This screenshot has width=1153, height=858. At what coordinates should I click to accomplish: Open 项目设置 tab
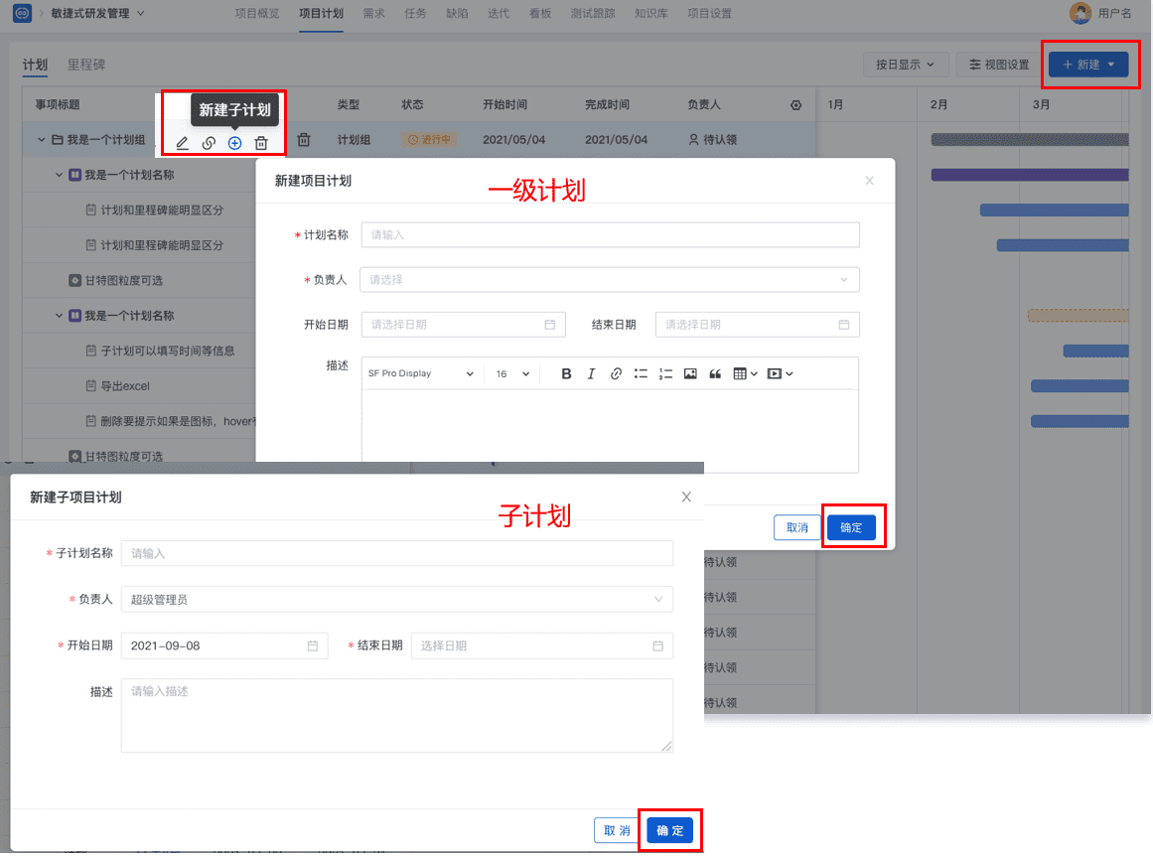[x=710, y=13]
